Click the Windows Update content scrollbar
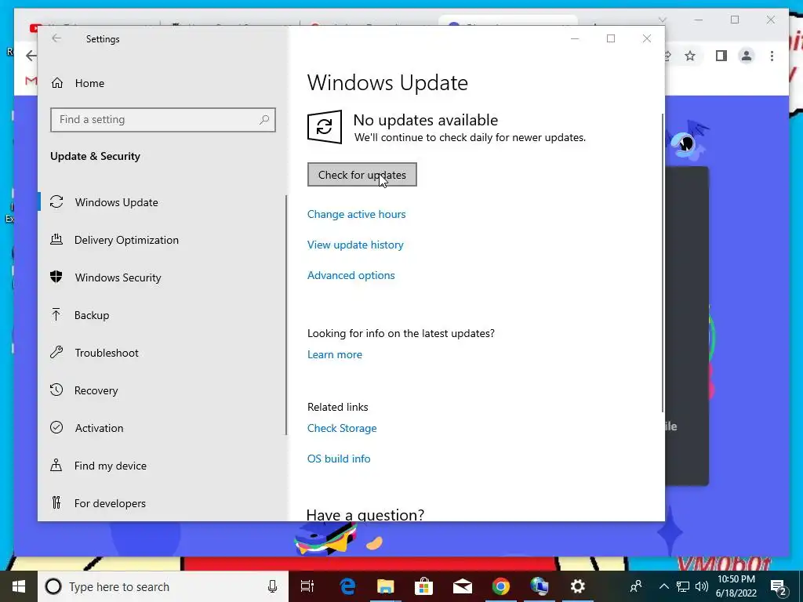803x602 pixels. (x=663, y=263)
